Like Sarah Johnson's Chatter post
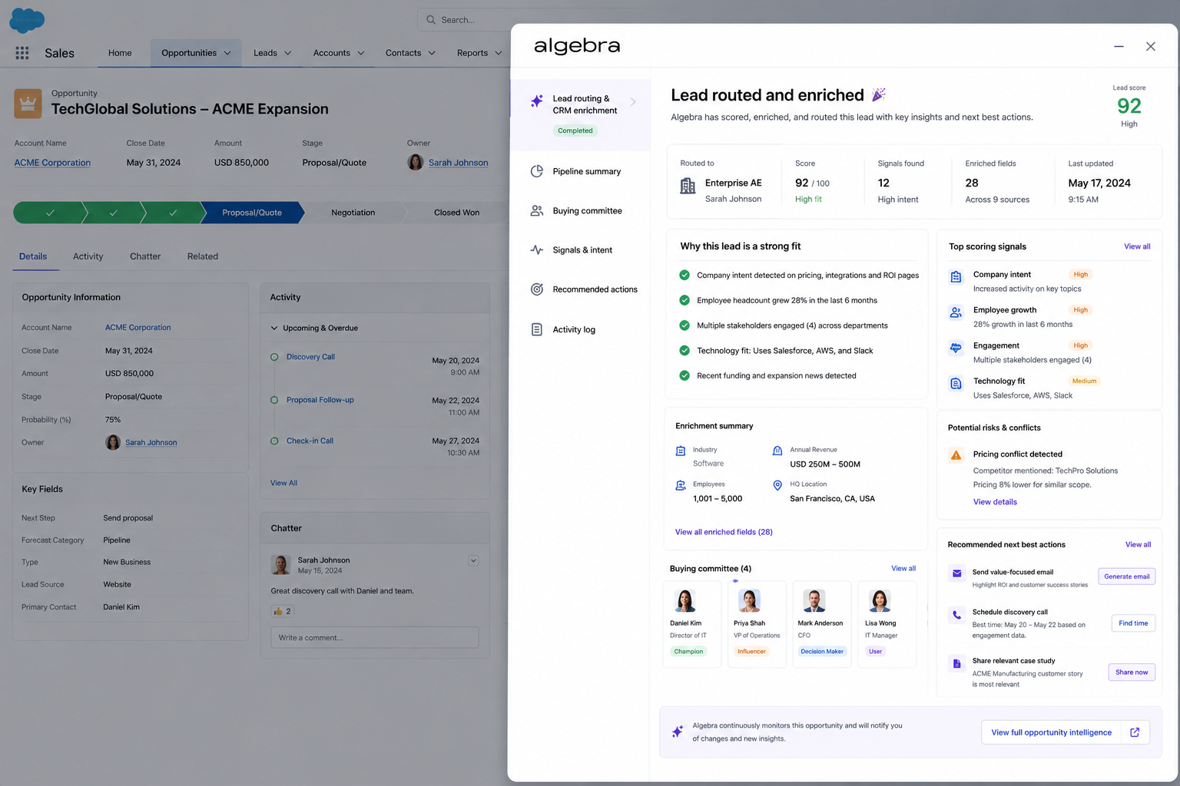This screenshot has width=1180, height=786. [x=282, y=611]
